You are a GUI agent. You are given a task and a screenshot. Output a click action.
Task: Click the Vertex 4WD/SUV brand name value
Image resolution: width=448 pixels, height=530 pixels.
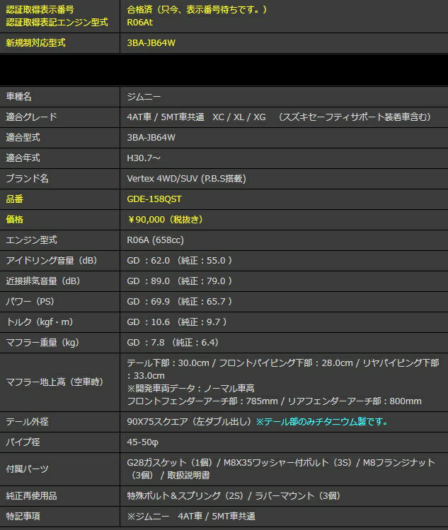point(186,179)
